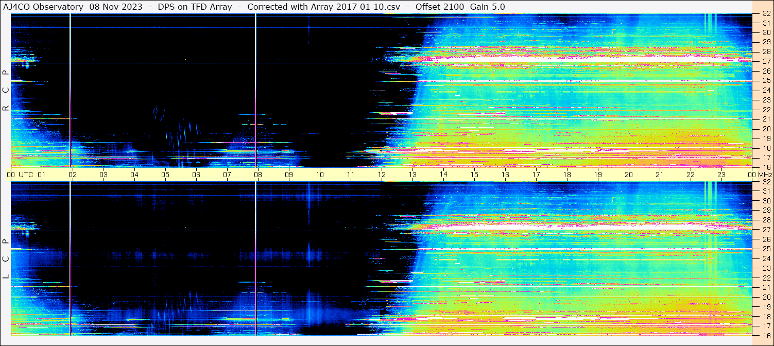The height and width of the screenshot is (346, 774).
Task: Click 32 MHz label on upper frequency scale
Action: tap(766, 14)
